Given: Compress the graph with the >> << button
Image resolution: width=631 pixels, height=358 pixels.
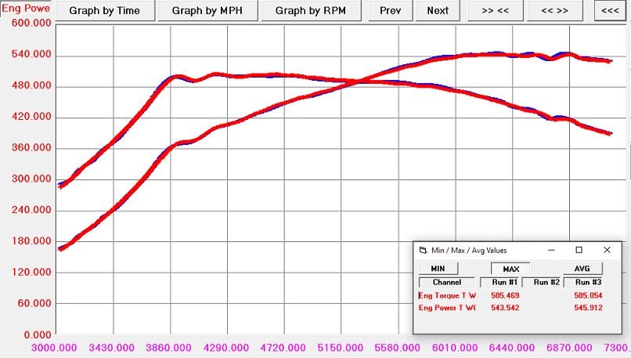Looking at the screenshot, I should pos(494,11).
